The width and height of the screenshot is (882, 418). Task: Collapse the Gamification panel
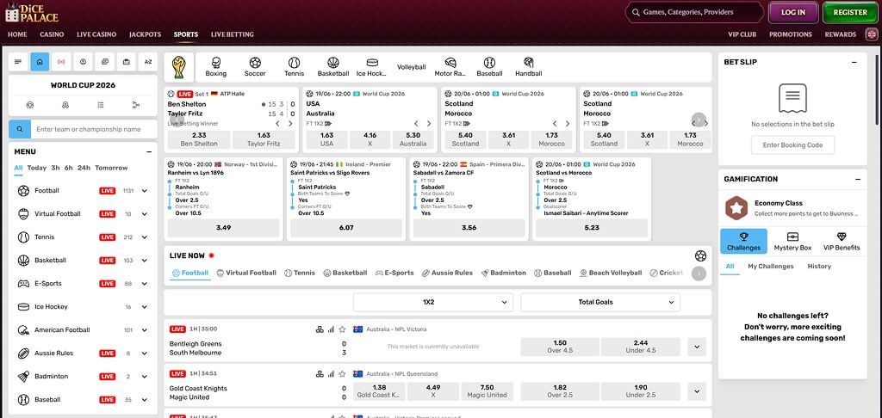click(x=858, y=179)
